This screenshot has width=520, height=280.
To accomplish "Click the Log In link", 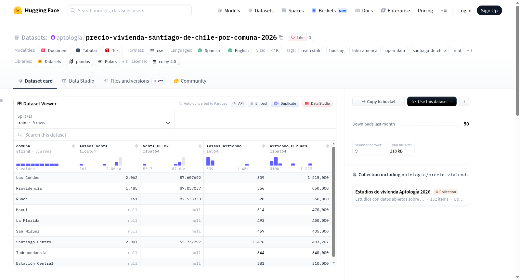I will (465, 10).
